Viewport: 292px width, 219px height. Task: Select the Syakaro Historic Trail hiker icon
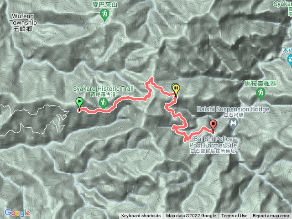click(x=104, y=103)
